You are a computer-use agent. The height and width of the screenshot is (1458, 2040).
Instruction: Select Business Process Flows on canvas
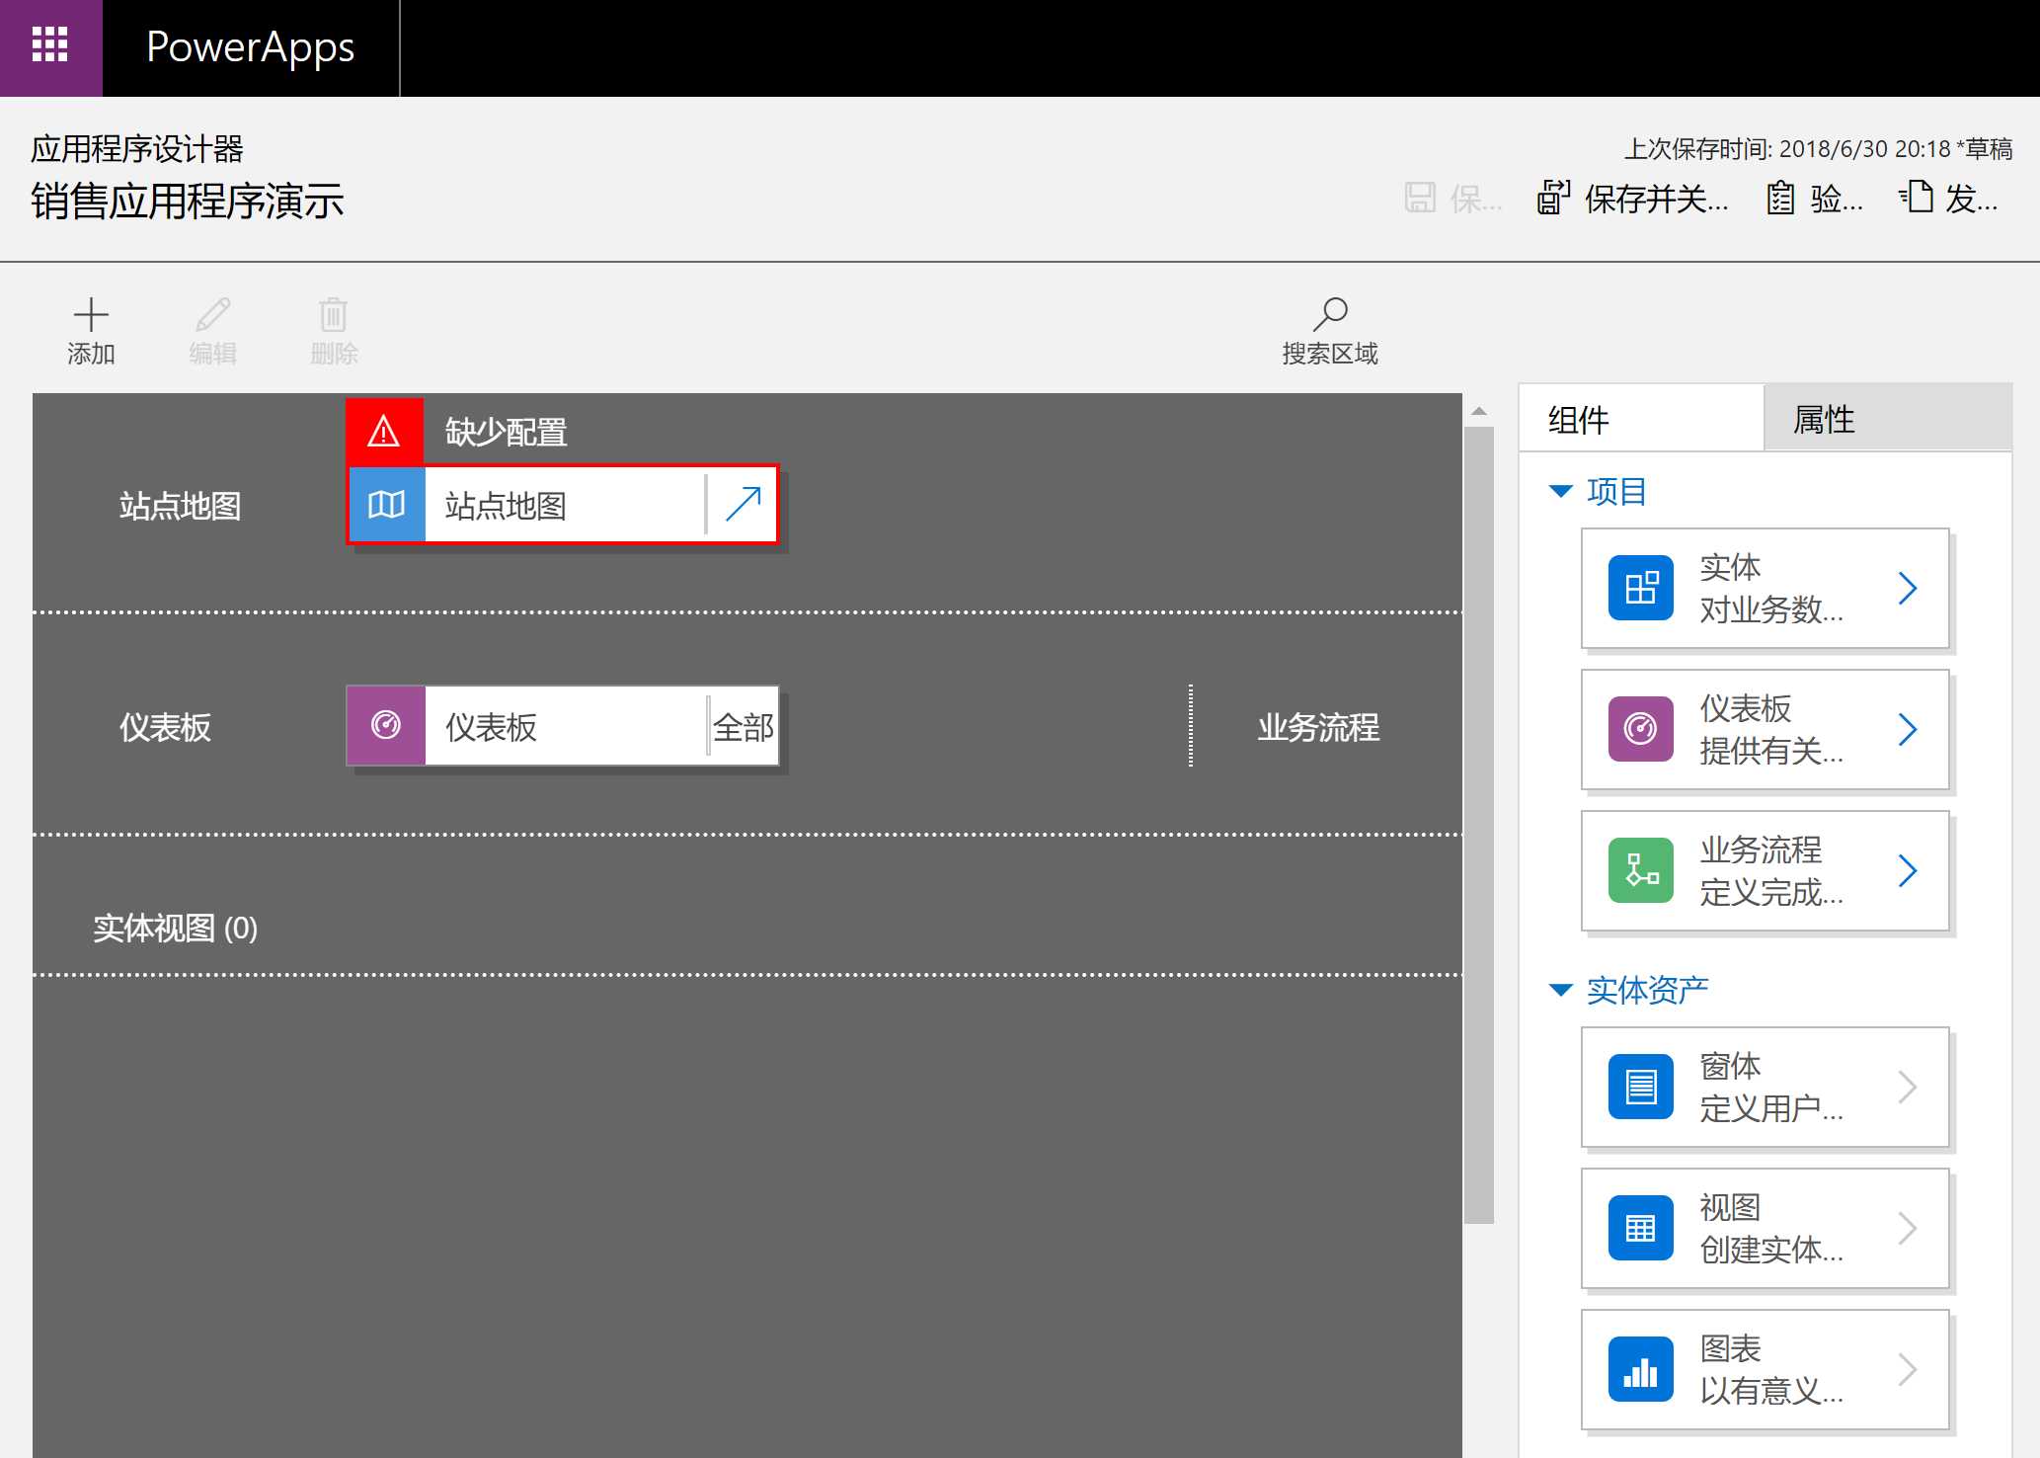(1318, 728)
